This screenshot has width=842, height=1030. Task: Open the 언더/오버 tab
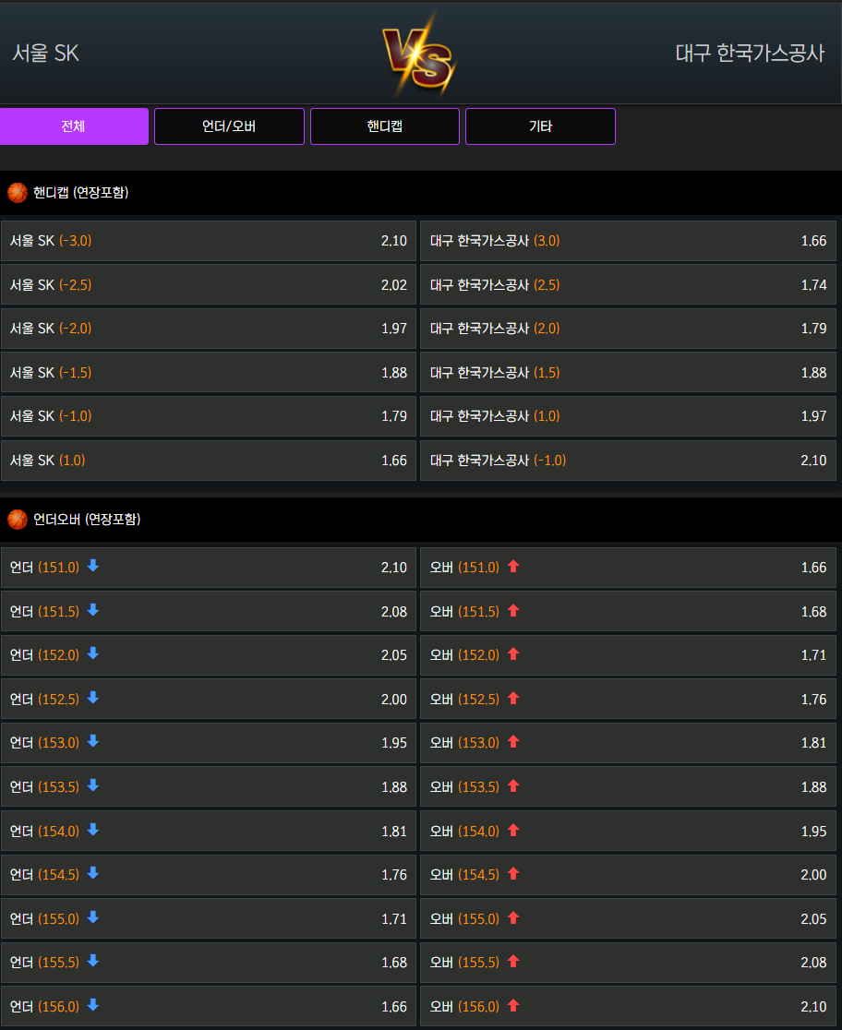(x=229, y=126)
